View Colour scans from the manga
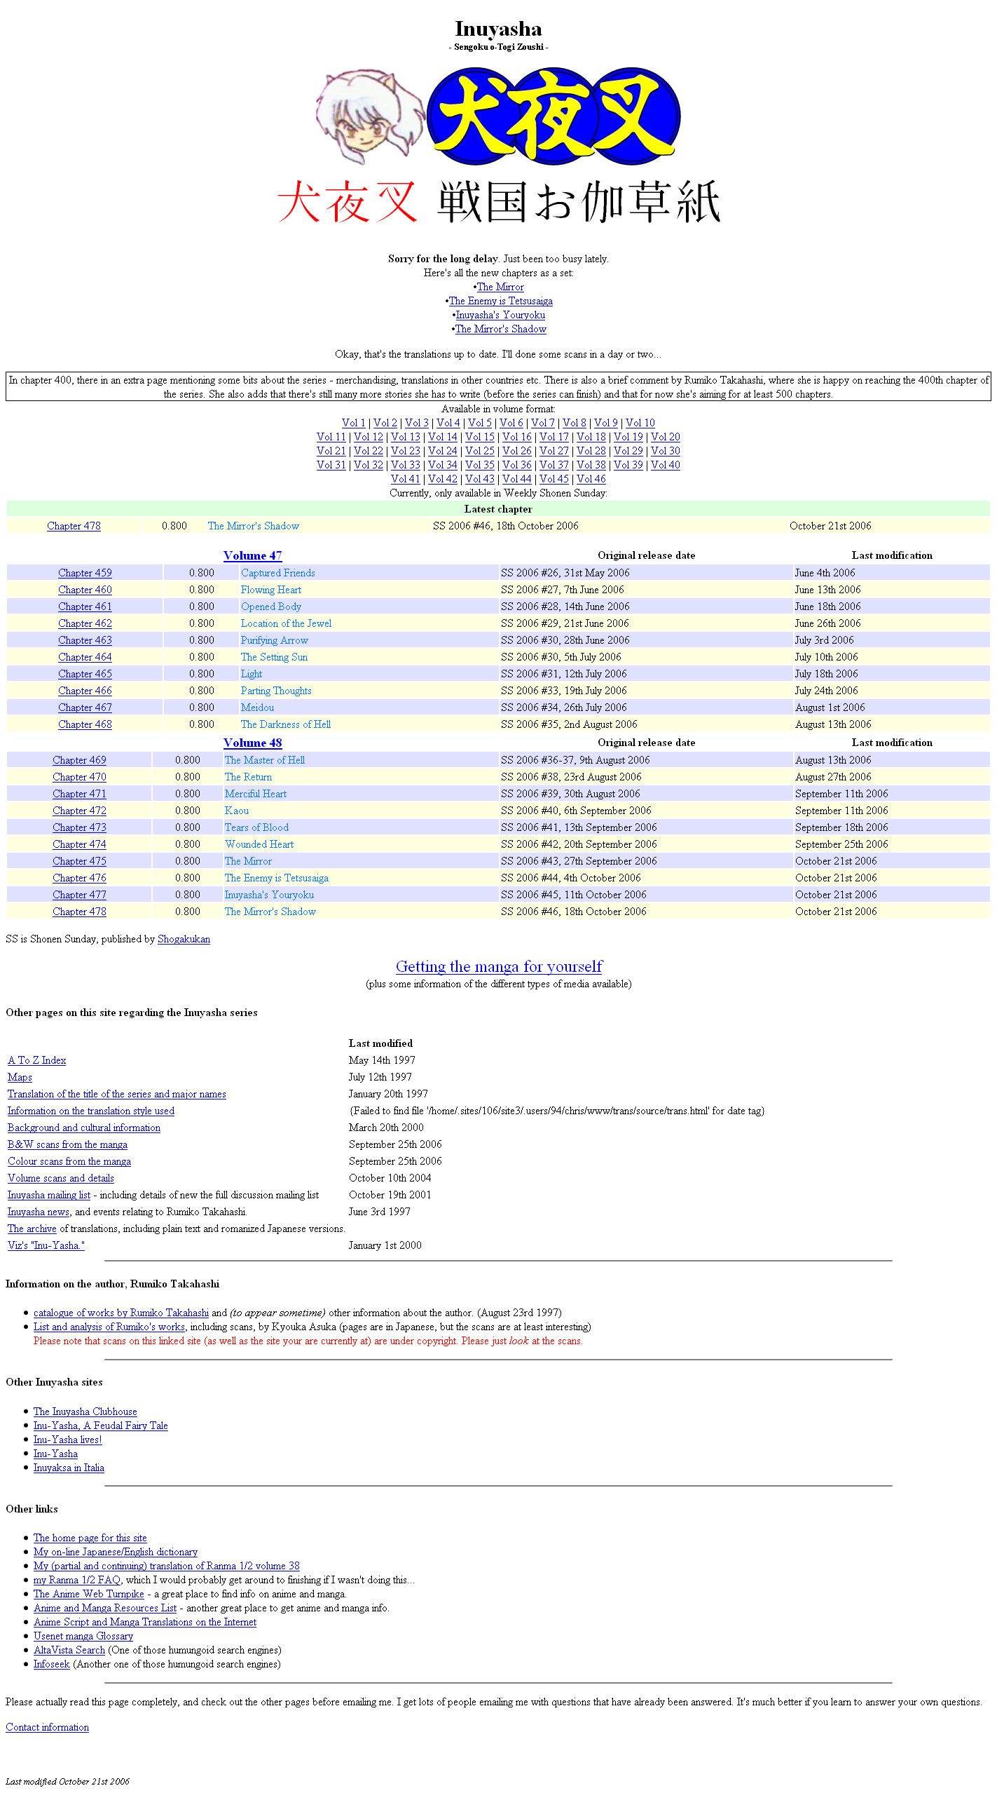 (x=69, y=1161)
